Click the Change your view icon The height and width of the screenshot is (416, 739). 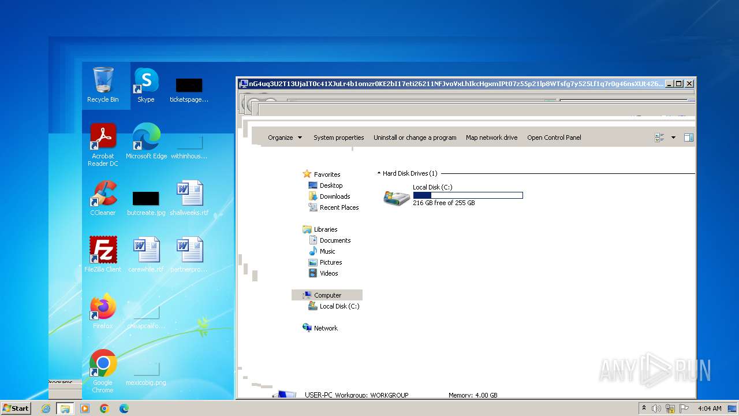coord(659,138)
